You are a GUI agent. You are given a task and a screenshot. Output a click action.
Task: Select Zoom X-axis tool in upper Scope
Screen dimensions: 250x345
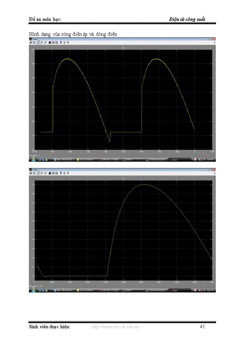42,43
